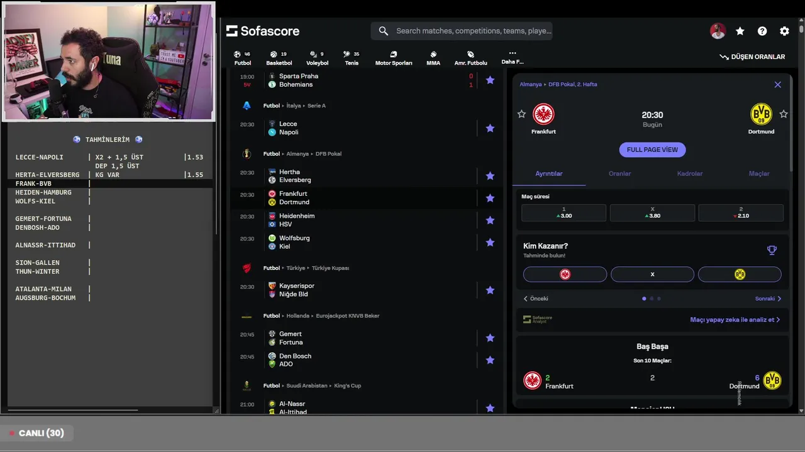Toggle favorite star for Heidenheim-HSV match
805x452 pixels.
490,220
